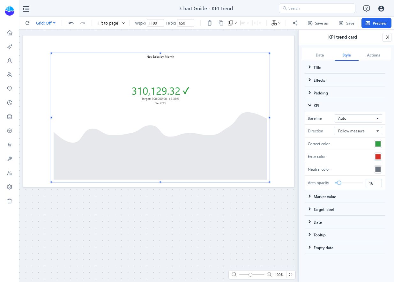394x282 pixels.
Task: Open the shapes insert dropdown
Action: 276,23
